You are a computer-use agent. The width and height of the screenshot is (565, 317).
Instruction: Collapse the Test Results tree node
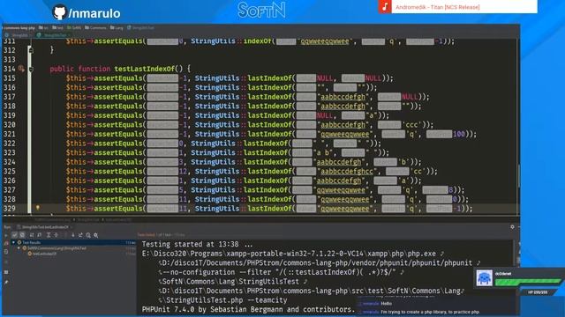(x=14, y=242)
